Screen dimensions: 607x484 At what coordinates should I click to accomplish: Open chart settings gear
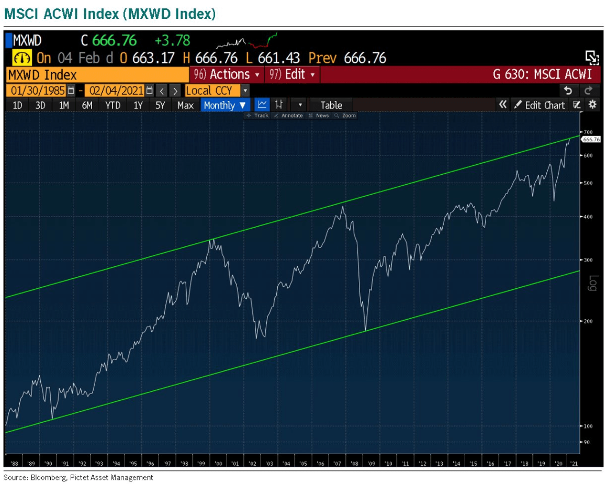click(x=592, y=105)
